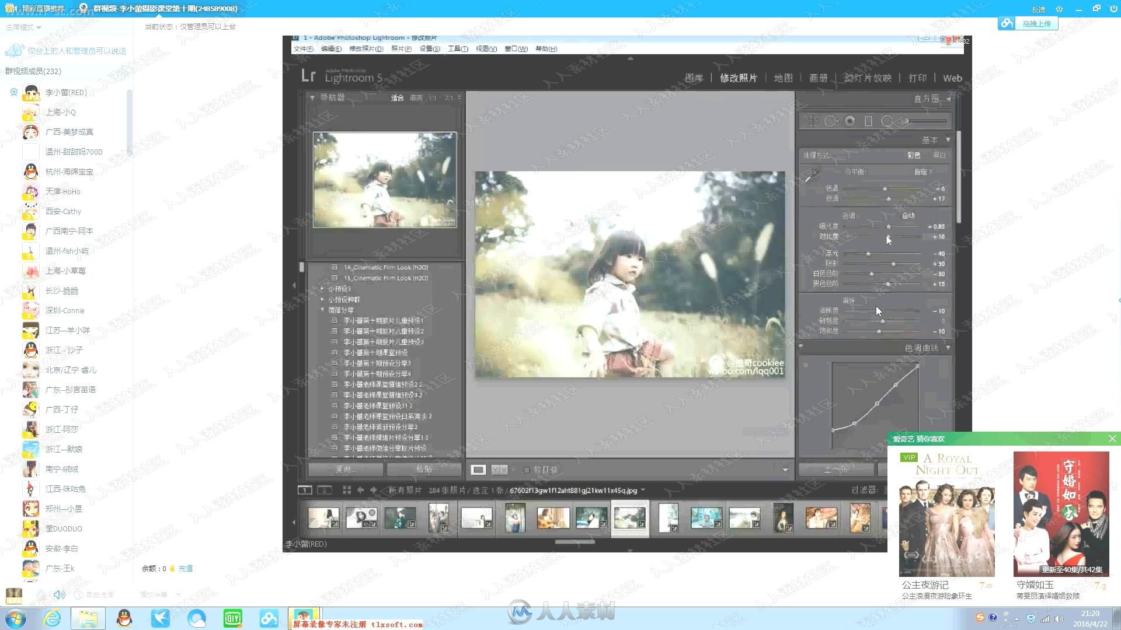Click the 上一张 previous button

pos(836,469)
